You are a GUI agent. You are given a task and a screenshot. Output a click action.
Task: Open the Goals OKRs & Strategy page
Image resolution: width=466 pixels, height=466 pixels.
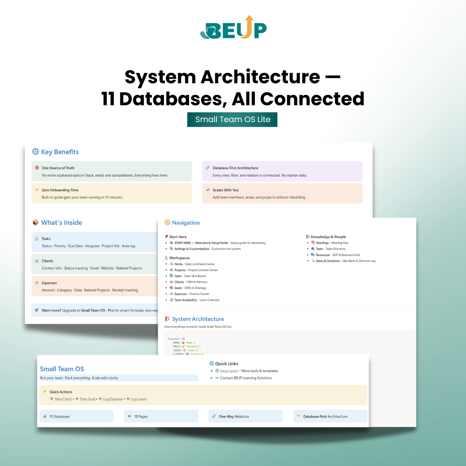178,288
